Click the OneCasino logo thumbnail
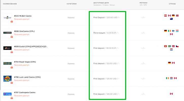This screenshot has height=101, width=184. pyautogui.click(x=7, y=33)
